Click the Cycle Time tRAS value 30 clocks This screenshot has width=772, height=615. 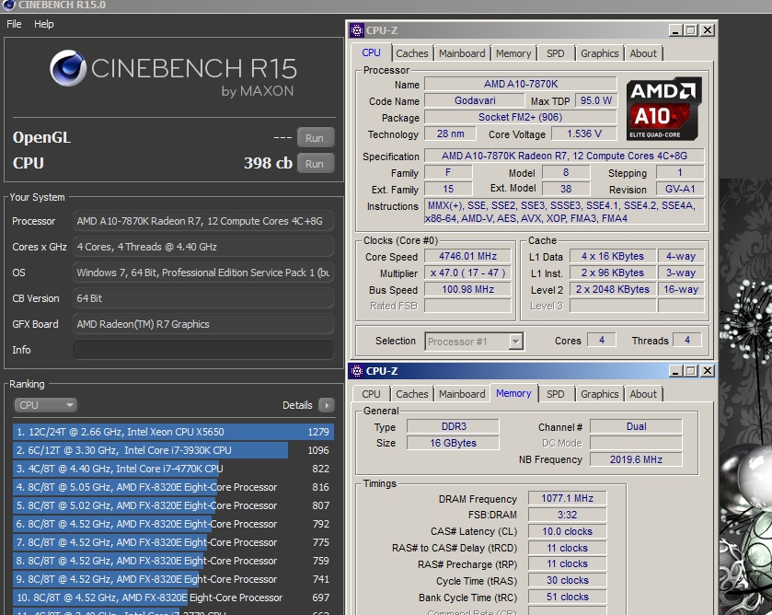(x=567, y=581)
